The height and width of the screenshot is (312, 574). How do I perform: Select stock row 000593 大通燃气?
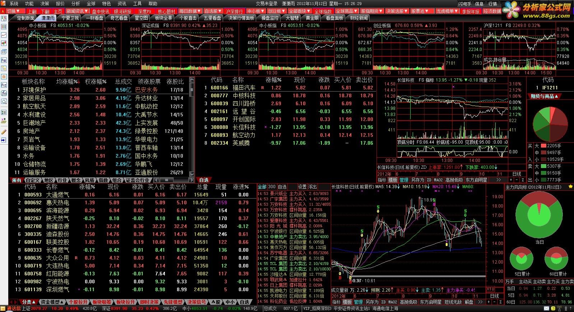(133, 195)
